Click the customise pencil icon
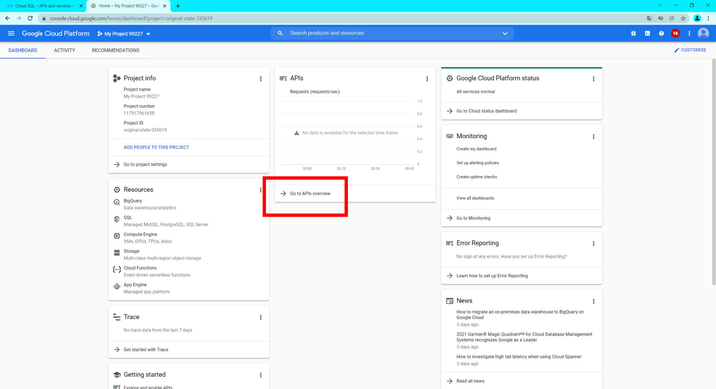The width and height of the screenshot is (716, 389). (676, 50)
